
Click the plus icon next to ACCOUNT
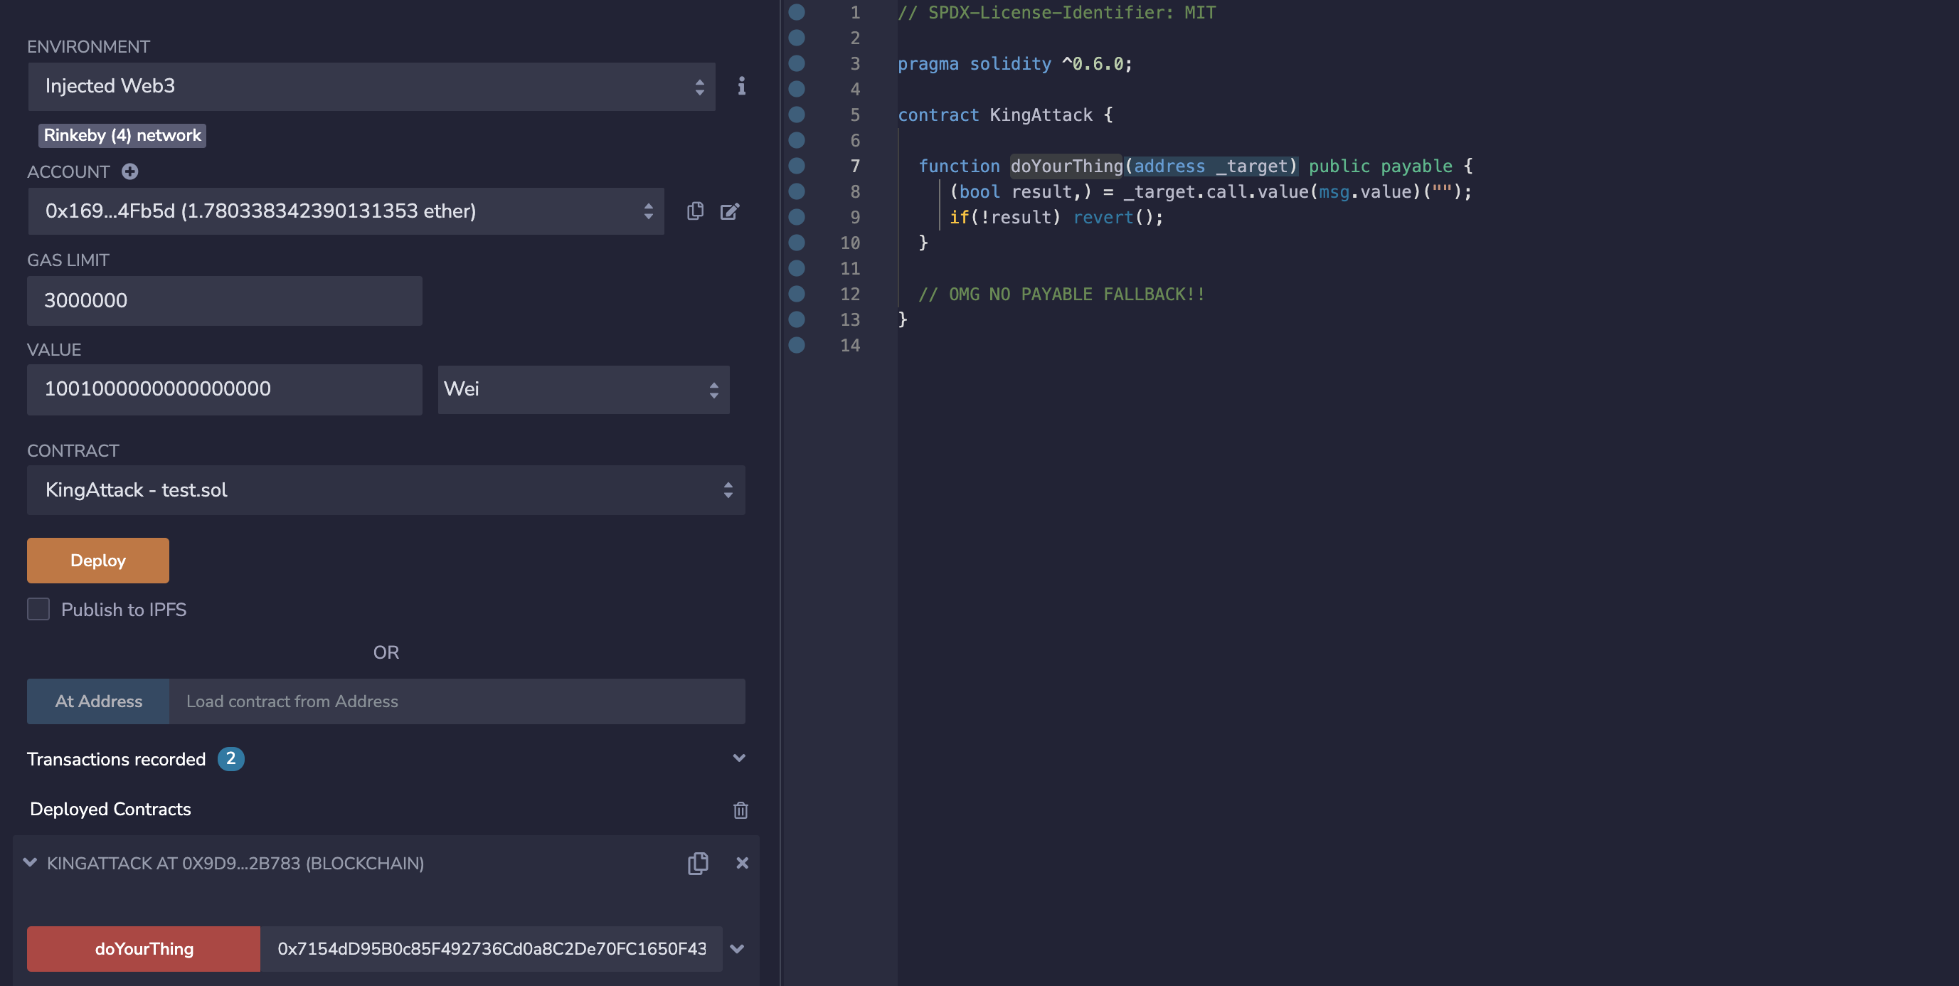click(130, 171)
